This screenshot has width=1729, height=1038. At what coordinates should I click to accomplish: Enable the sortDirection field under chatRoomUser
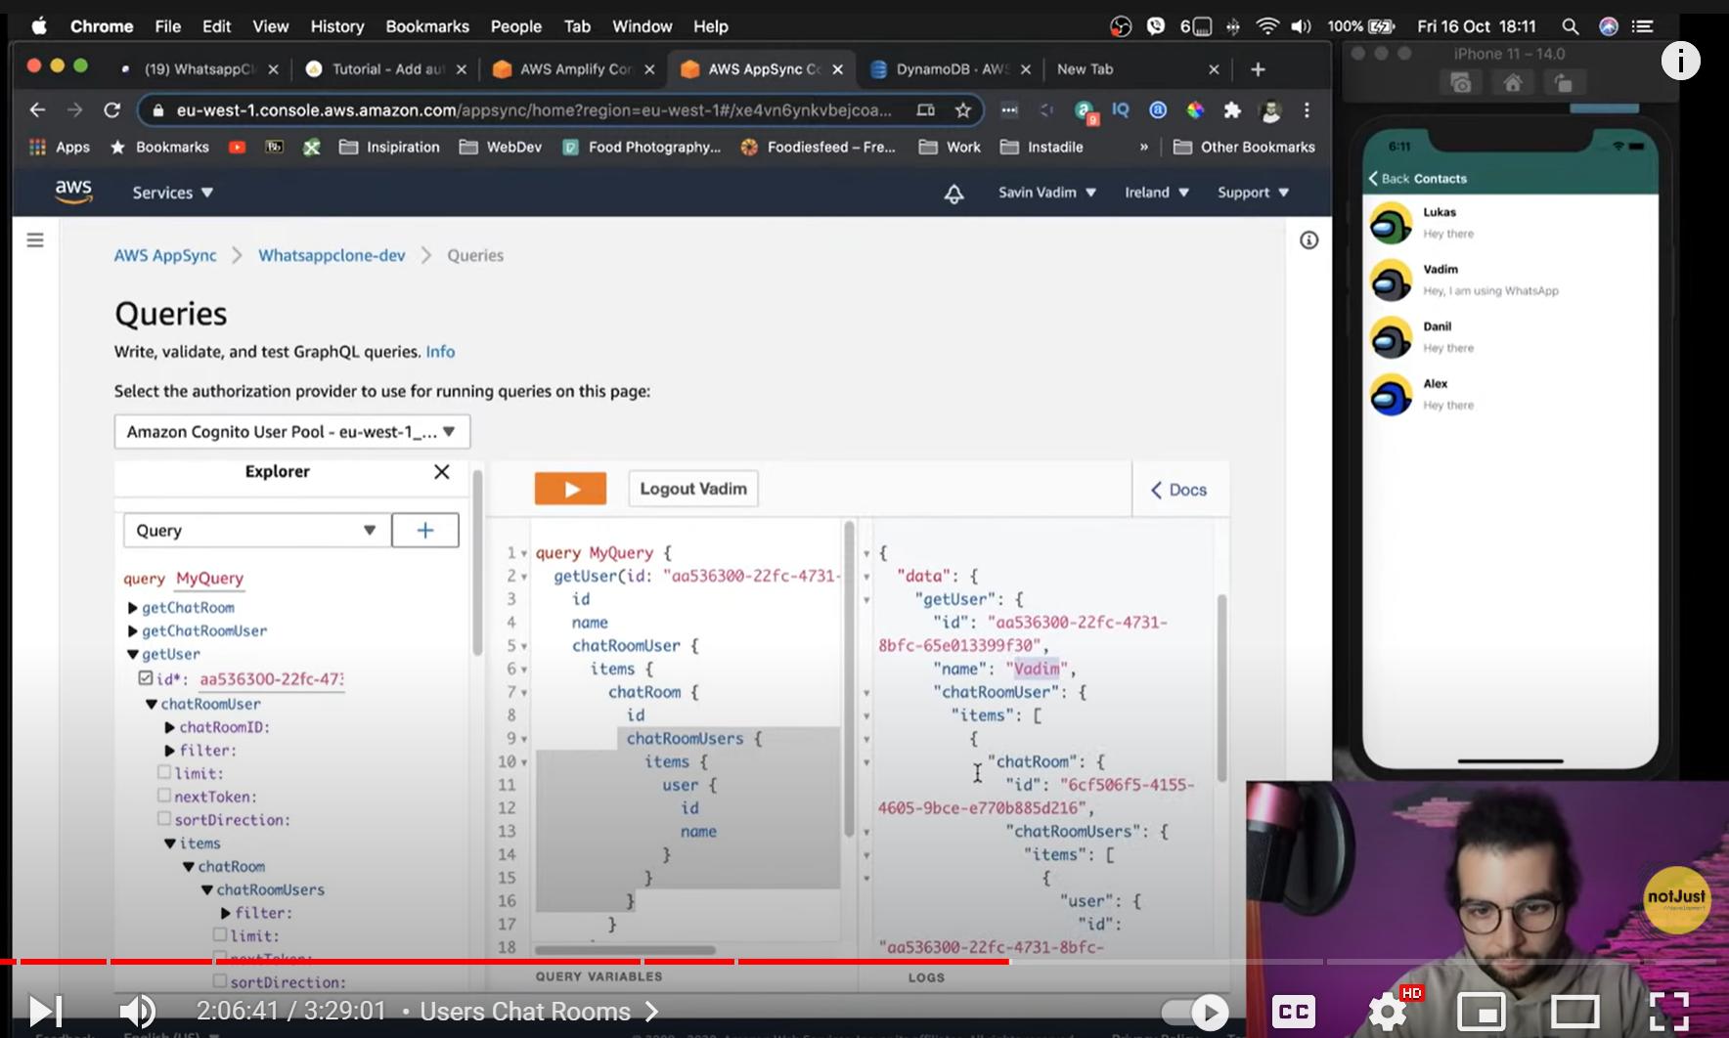pyautogui.click(x=164, y=820)
